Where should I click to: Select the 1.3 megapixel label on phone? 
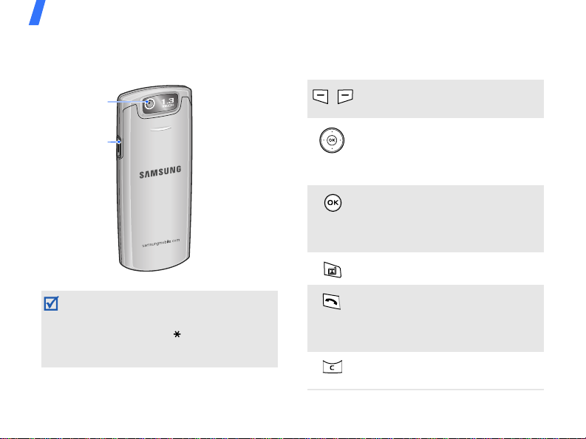[x=168, y=103]
